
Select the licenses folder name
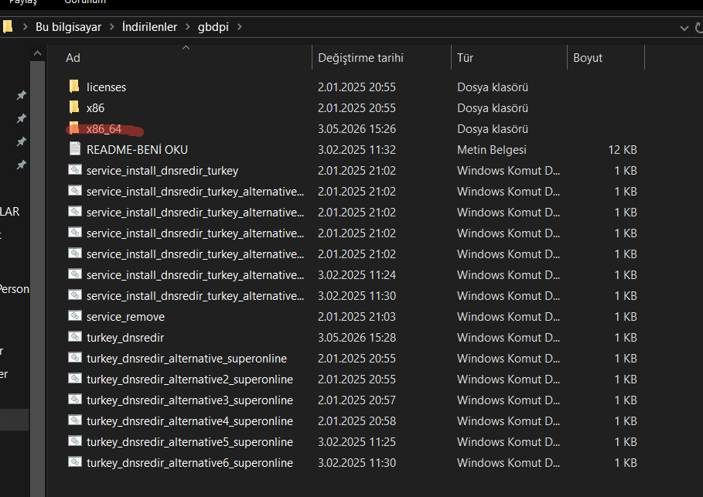click(x=106, y=87)
